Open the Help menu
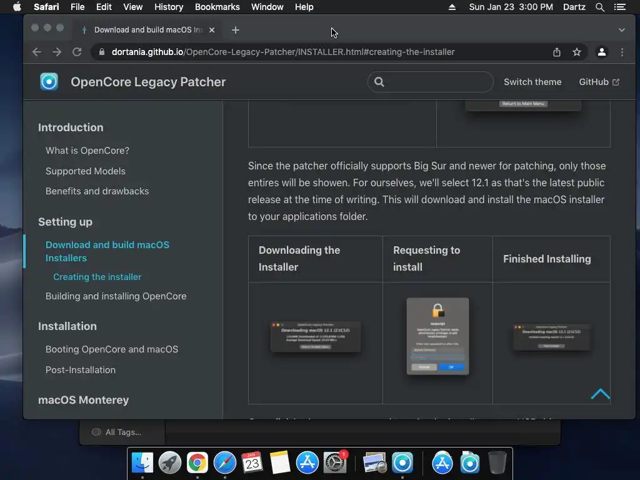640x480 pixels. (x=304, y=7)
